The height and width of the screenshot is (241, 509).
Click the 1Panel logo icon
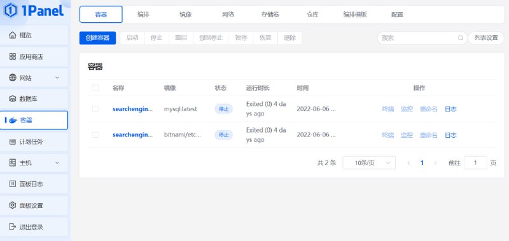coord(11,10)
